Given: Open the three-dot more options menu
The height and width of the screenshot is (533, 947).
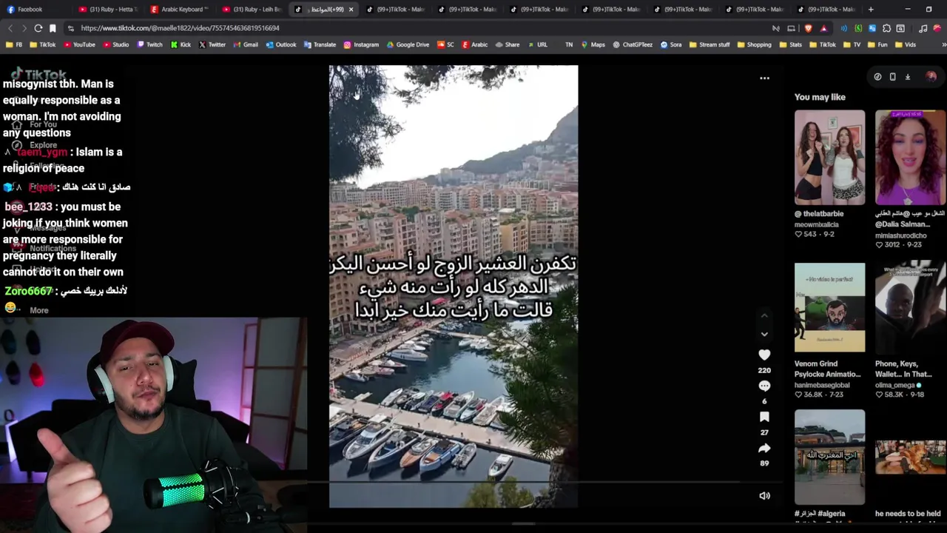Looking at the screenshot, I should [764, 78].
